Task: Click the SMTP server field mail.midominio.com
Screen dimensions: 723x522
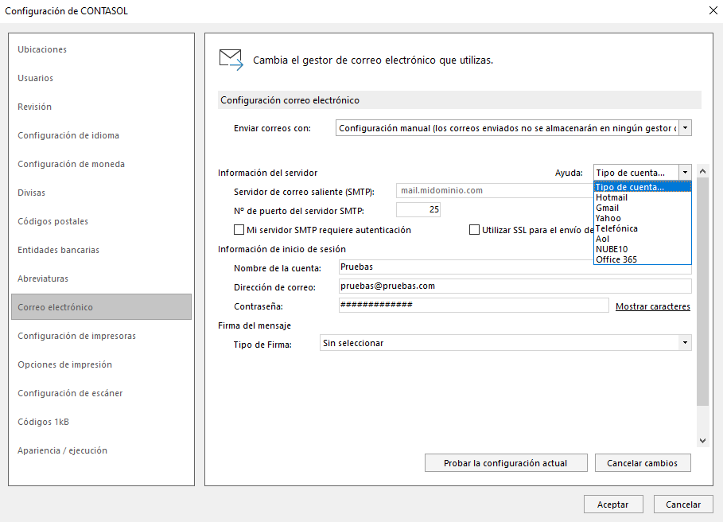Action: [495, 190]
